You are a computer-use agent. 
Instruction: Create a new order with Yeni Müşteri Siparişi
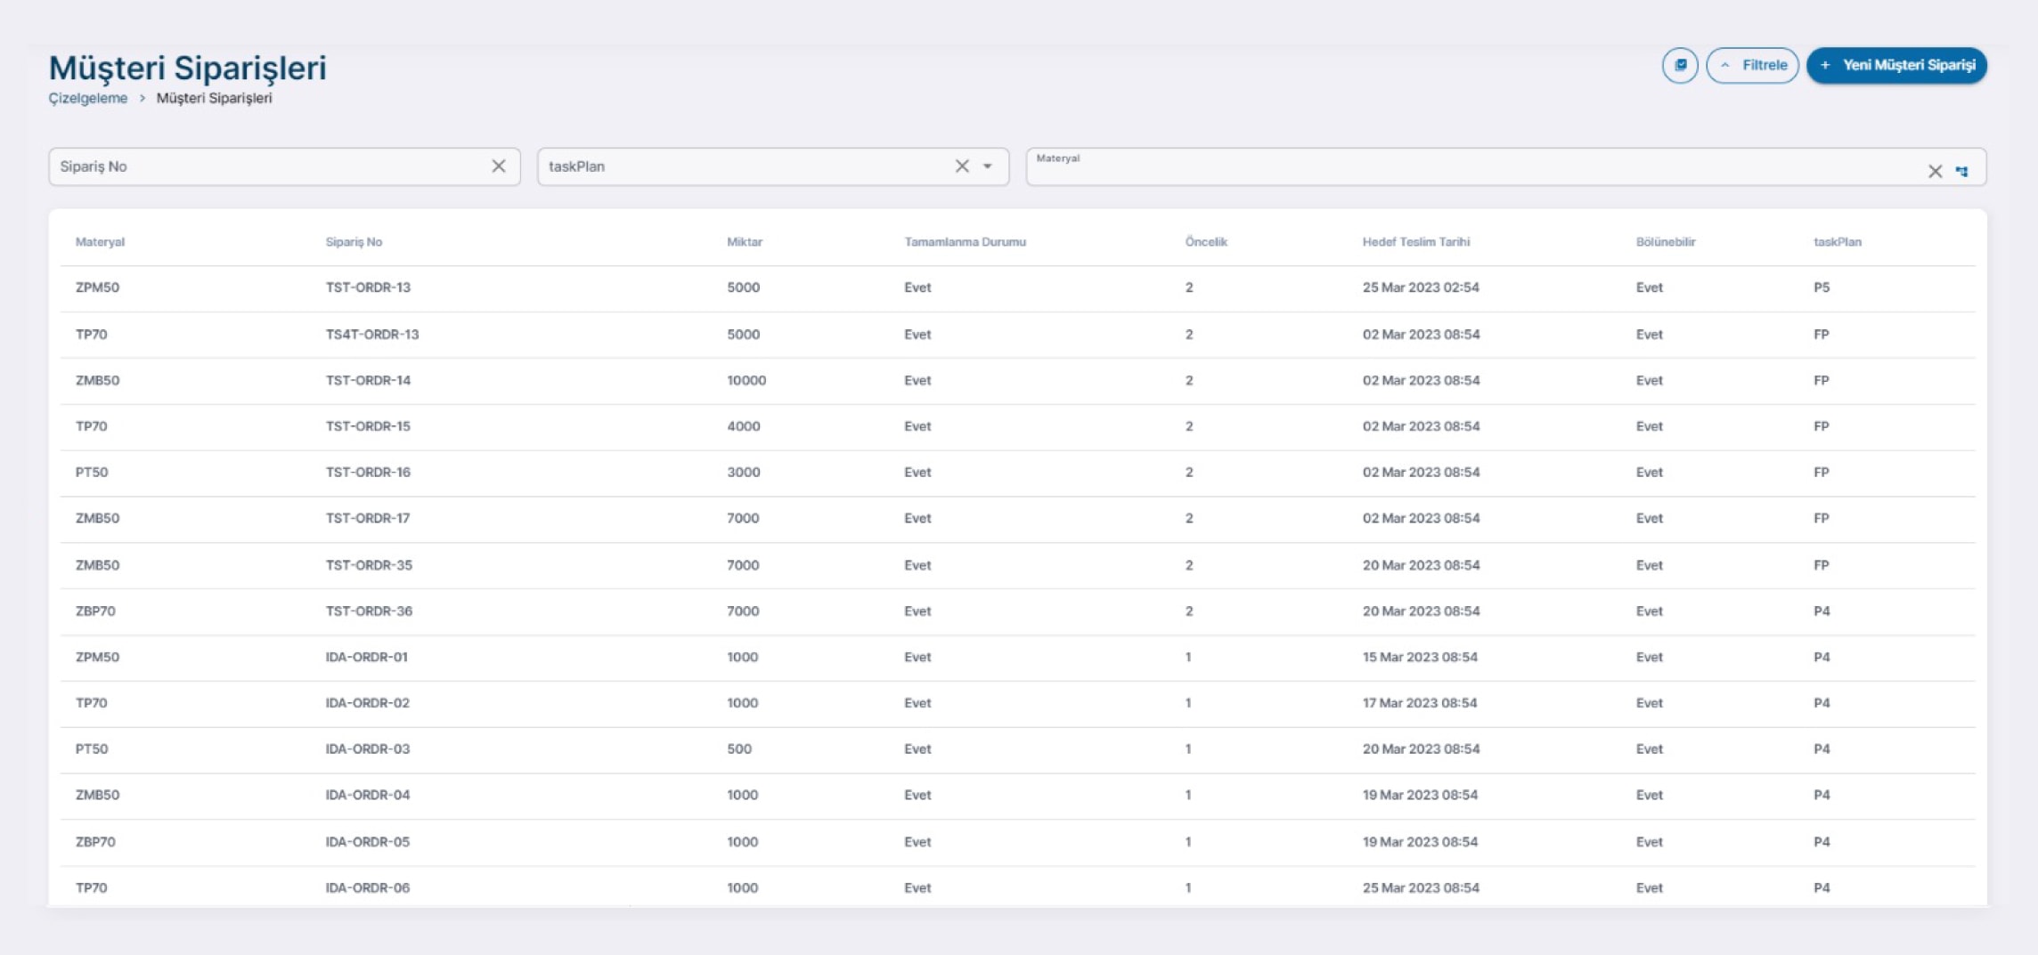tap(1896, 65)
